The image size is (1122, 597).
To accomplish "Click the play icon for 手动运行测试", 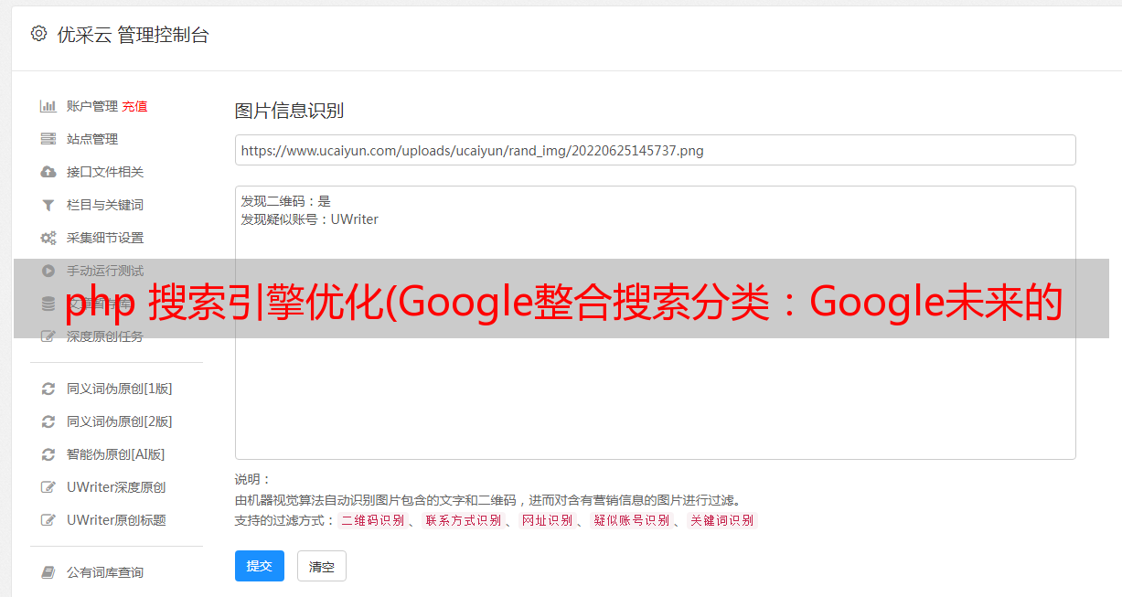I will point(48,271).
